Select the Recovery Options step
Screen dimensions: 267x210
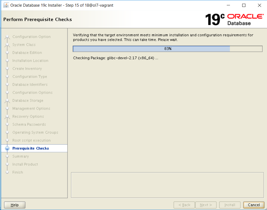(28, 116)
